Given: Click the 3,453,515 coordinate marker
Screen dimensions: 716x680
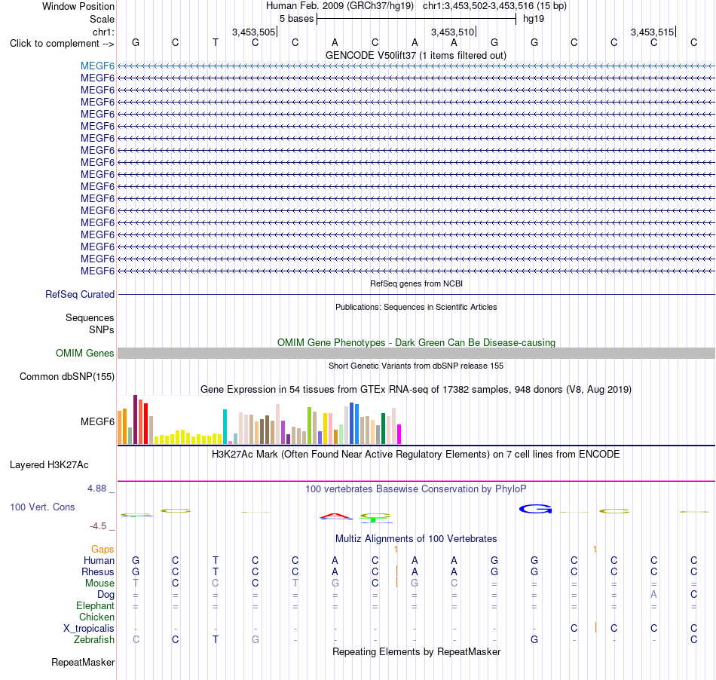Looking at the screenshot, I should pyautogui.click(x=652, y=32).
